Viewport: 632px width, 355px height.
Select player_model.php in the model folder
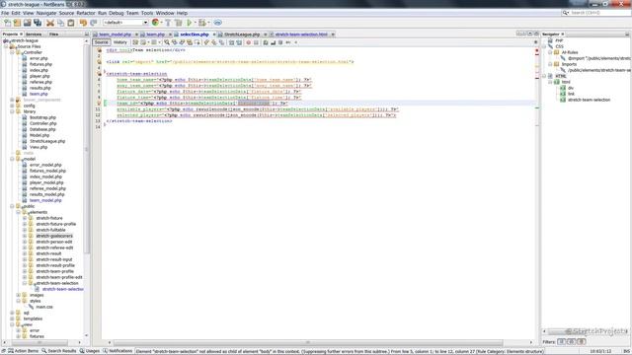pyautogui.click(x=46, y=182)
